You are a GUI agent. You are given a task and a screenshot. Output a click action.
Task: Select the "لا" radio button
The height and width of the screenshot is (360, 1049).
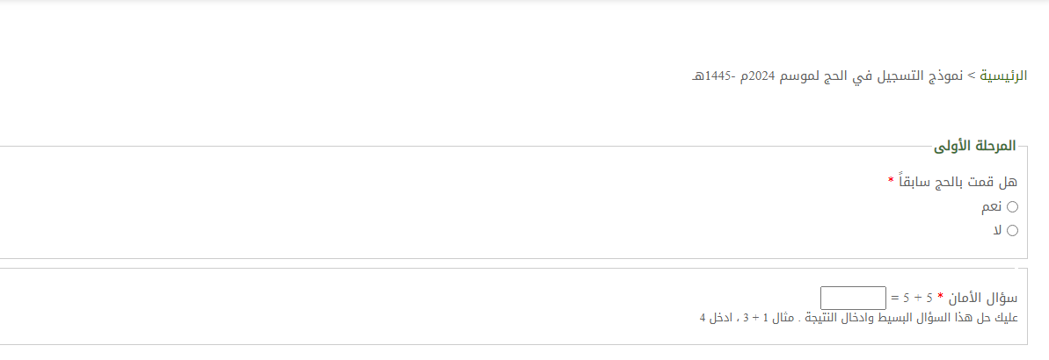tap(1012, 231)
